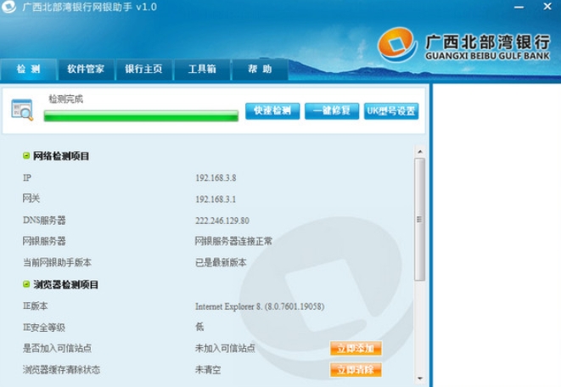
Task: Select DNS value 222.246.129.80
Action: (222, 221)
